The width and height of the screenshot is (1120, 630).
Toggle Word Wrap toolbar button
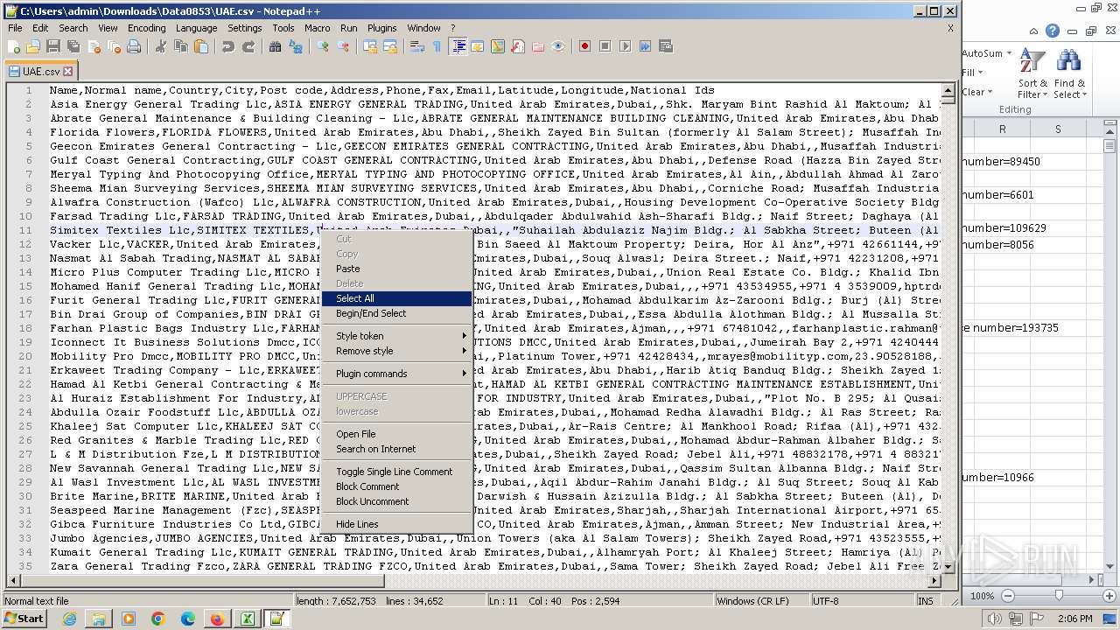pos(417,46)
